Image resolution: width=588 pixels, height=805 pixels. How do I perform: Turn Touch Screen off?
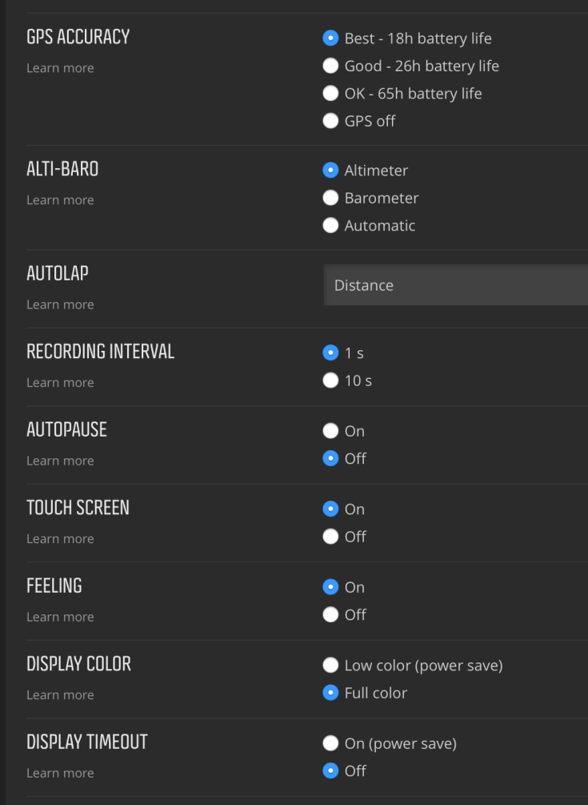pos(330,537)
